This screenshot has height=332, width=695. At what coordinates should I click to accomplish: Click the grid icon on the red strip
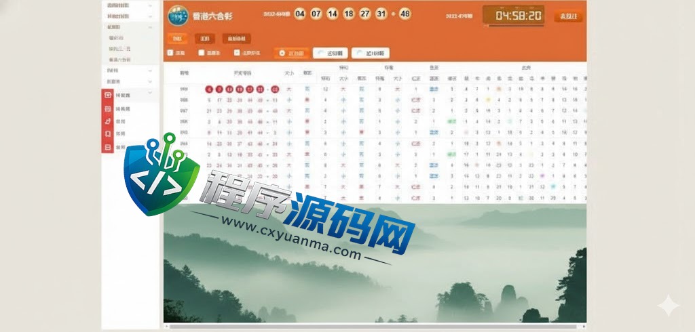(108, 108)
